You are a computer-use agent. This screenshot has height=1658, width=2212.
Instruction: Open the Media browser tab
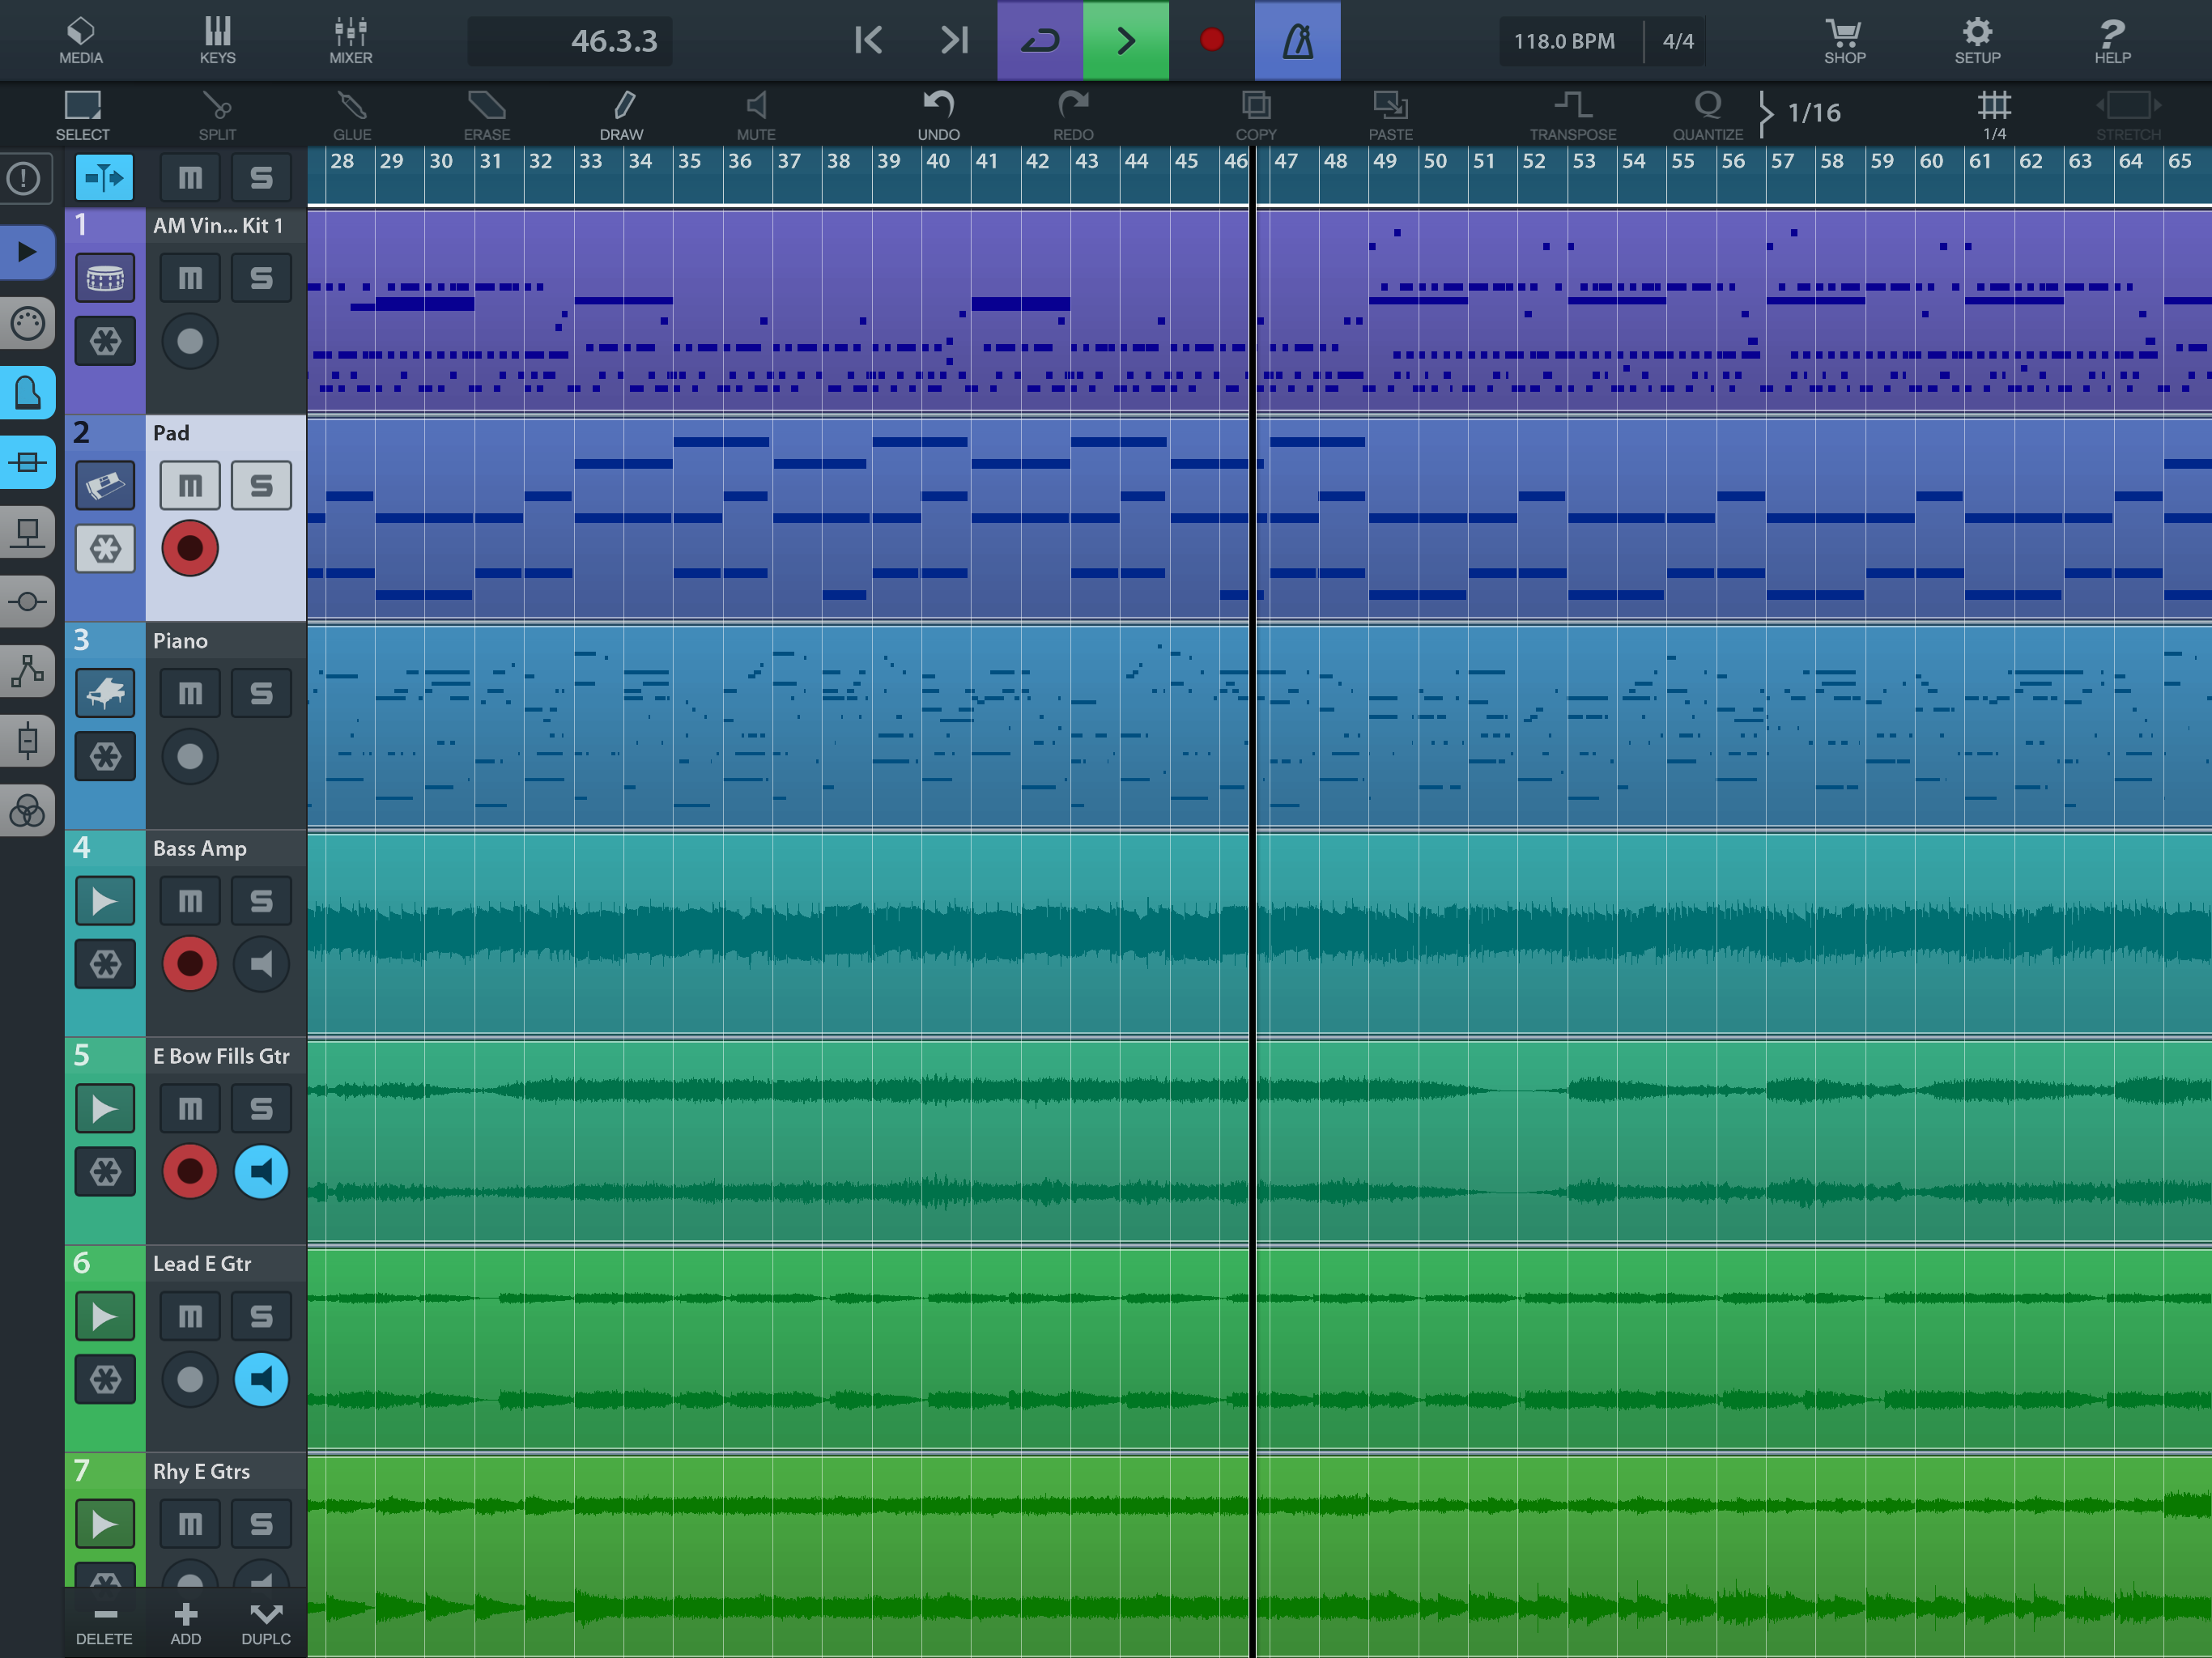click(x=81, y=40)
